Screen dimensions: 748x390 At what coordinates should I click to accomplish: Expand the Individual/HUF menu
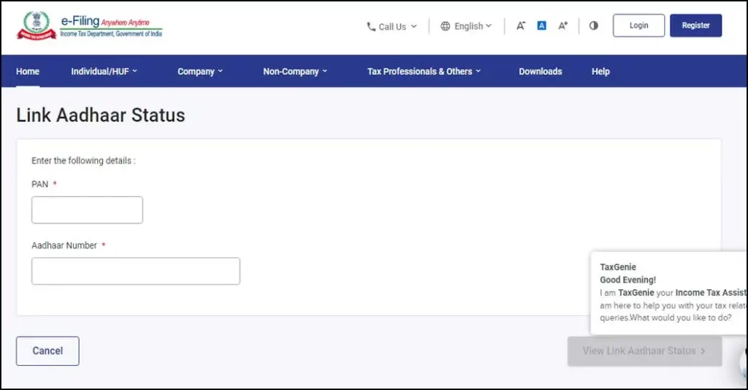104,72
